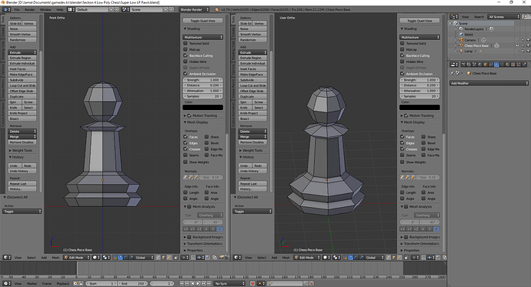This screenshot has width=531, height=287.
Task: Disable Backface Culling in left properties panel
Action: point(185,55)
